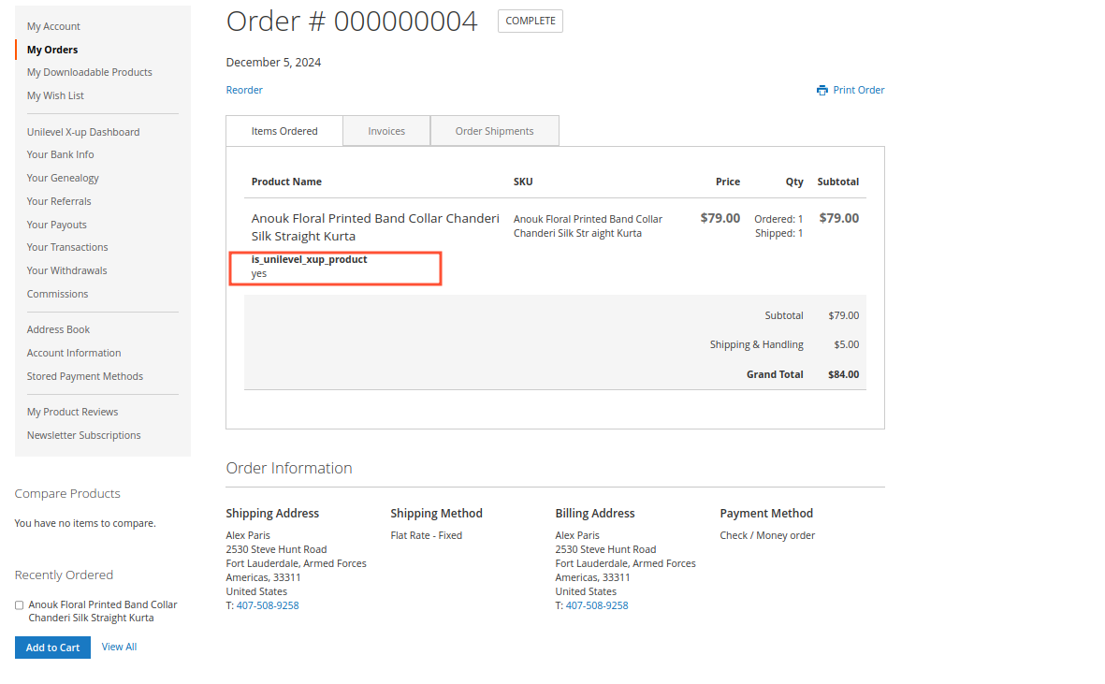
Task: View Your Genealogy page
Action: tap(63, 178)
